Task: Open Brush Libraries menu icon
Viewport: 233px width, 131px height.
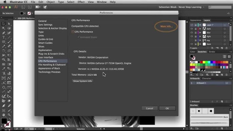Action: (192, 129)
